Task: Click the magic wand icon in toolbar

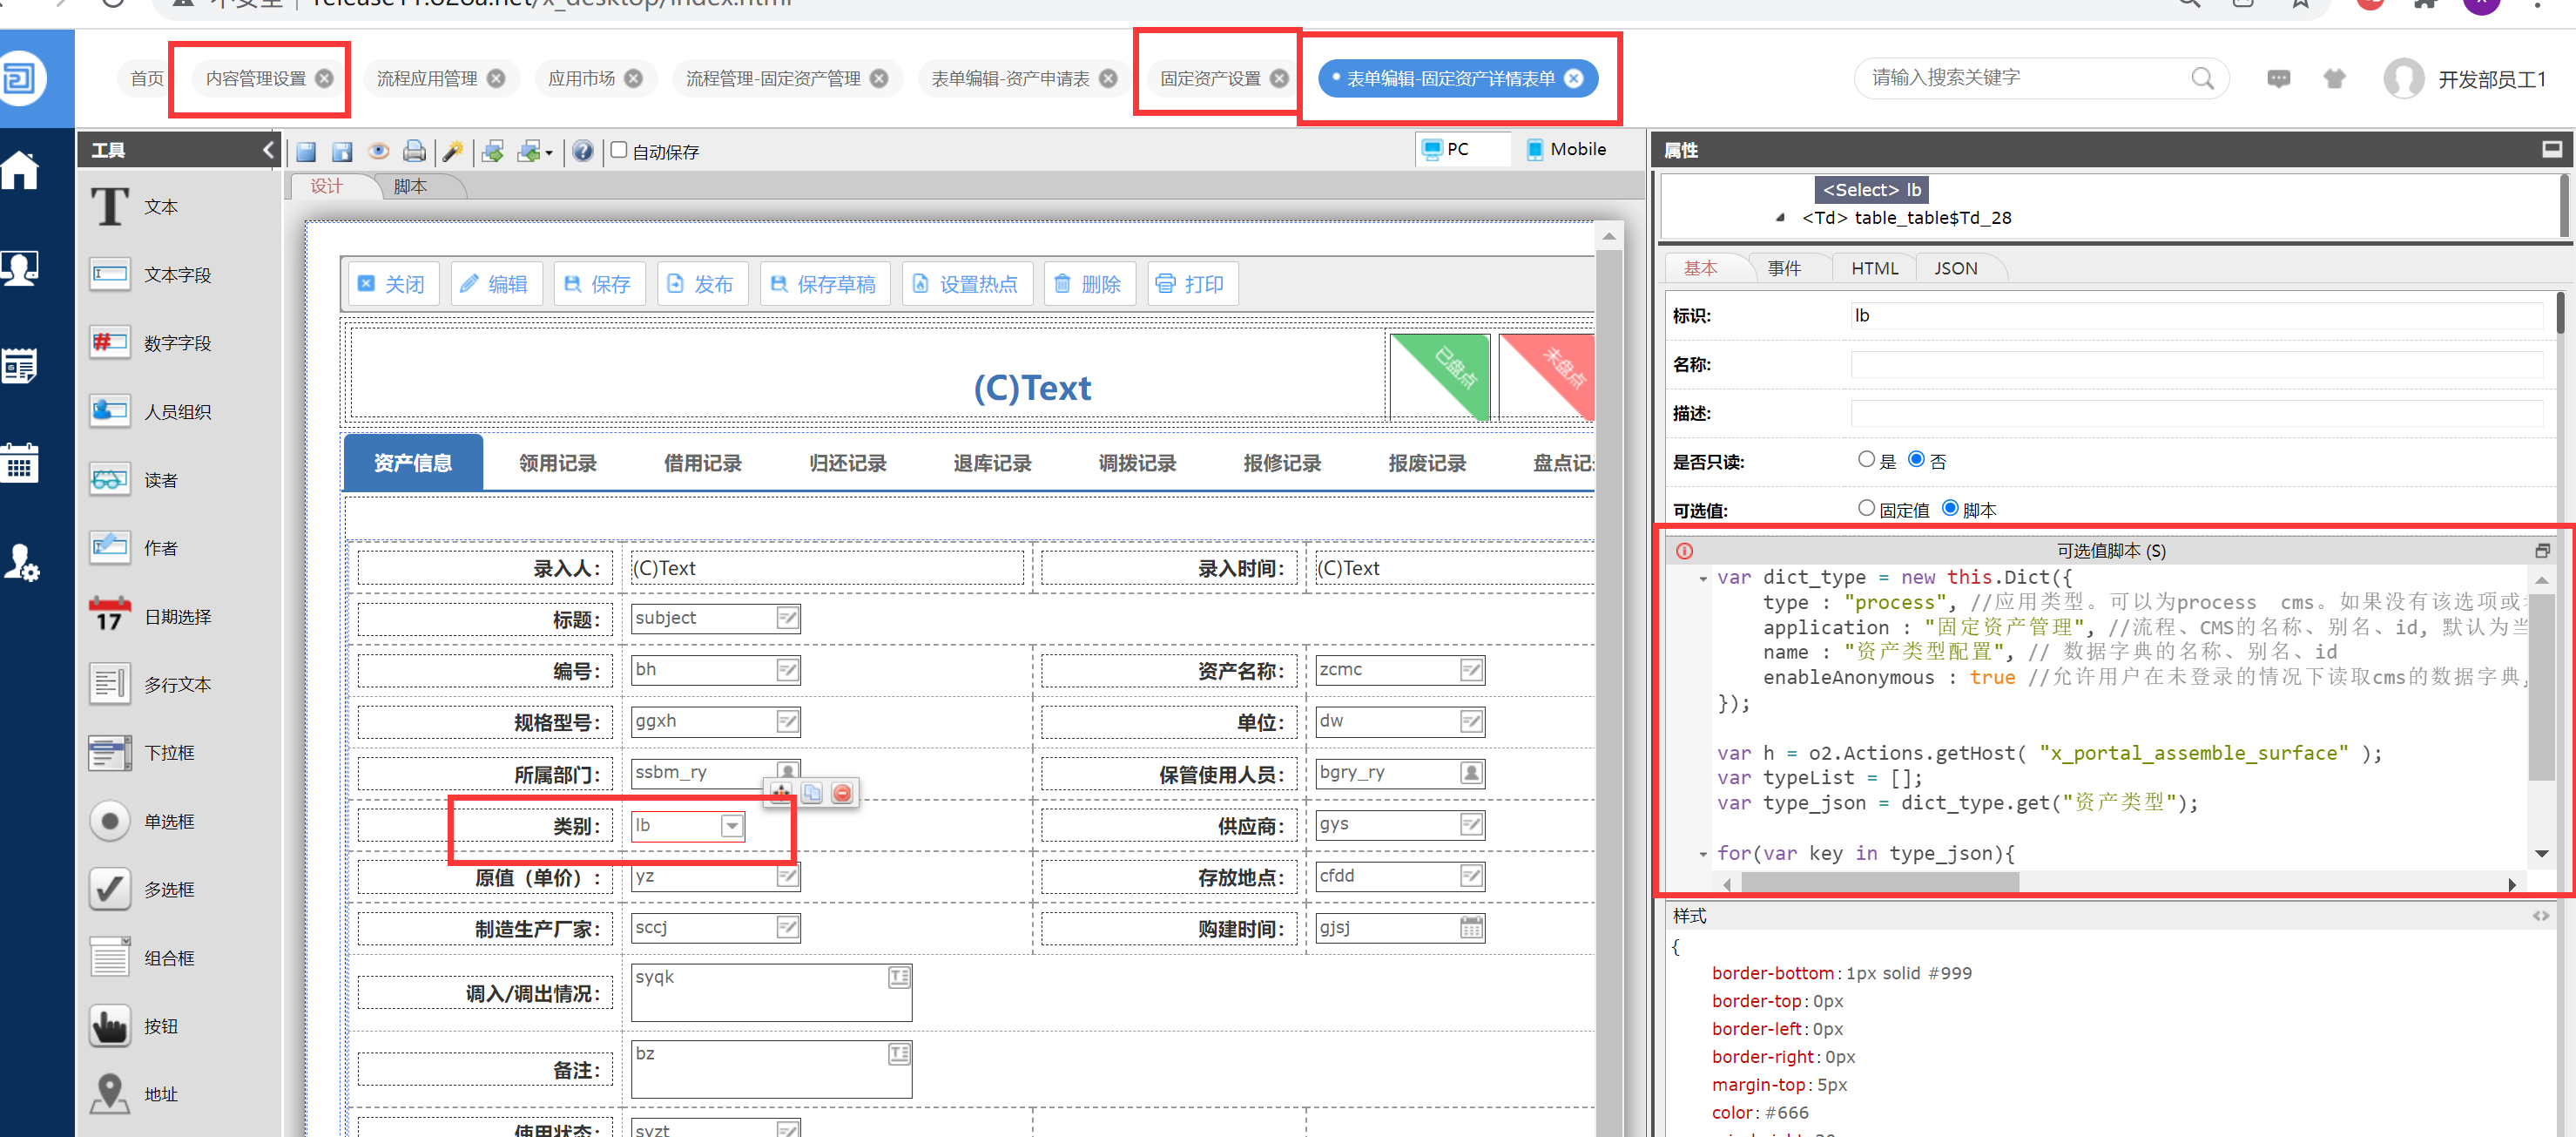Action: (x=452, y=151)
